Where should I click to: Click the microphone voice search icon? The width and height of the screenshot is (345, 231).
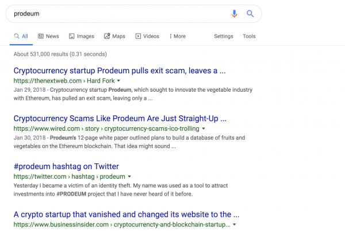(x=235, y=14)
